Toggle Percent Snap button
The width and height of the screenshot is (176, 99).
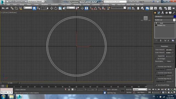coord(100,8)
